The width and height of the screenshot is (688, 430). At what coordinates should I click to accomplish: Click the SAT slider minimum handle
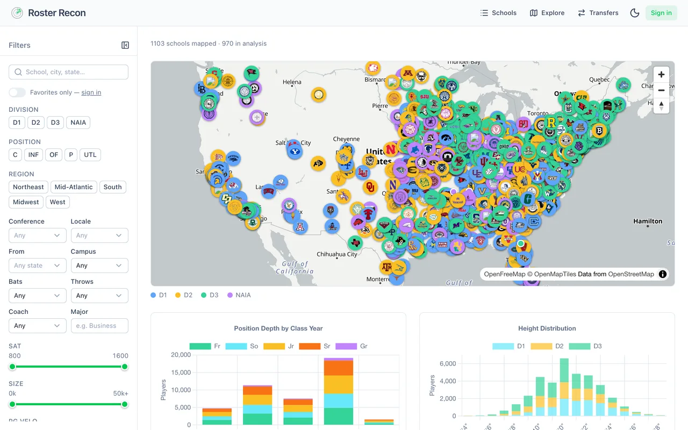click(x=12, y=367)
